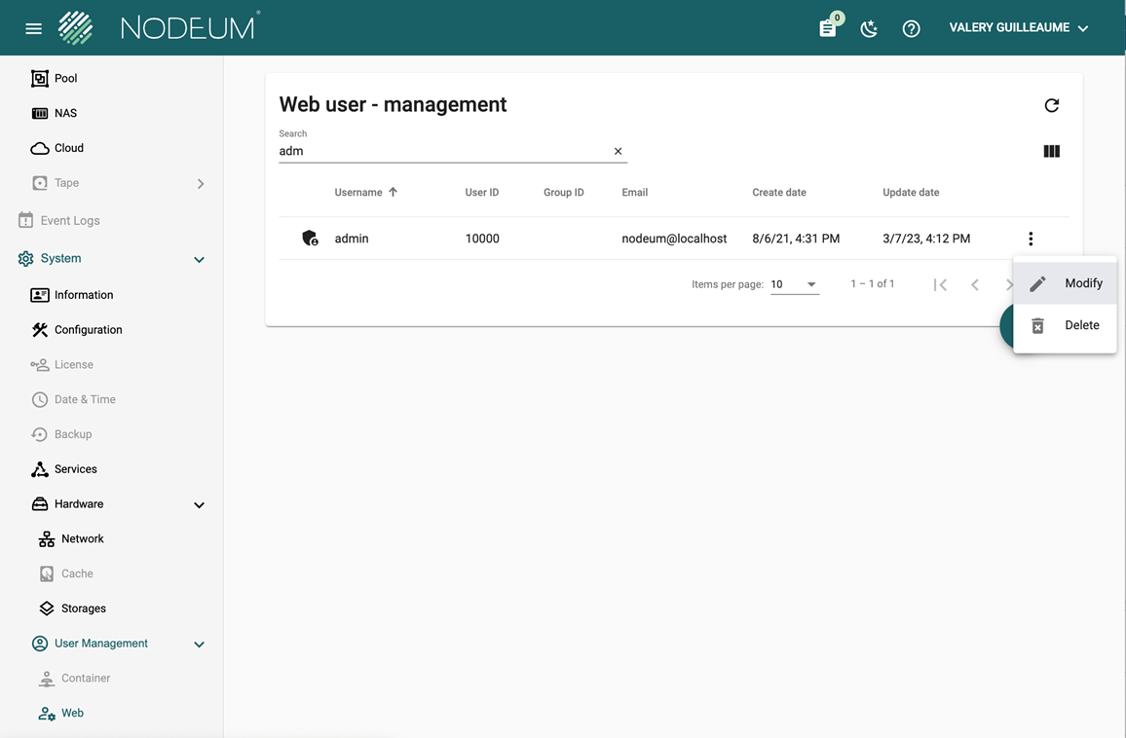This screenshot has width=1126, height=738.
Task: Open the column display selector icon
Action: 1051,151
